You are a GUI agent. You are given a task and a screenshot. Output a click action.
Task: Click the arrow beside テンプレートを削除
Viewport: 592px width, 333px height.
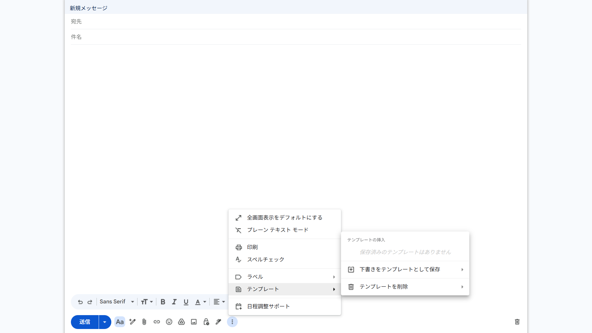[462, 287]
